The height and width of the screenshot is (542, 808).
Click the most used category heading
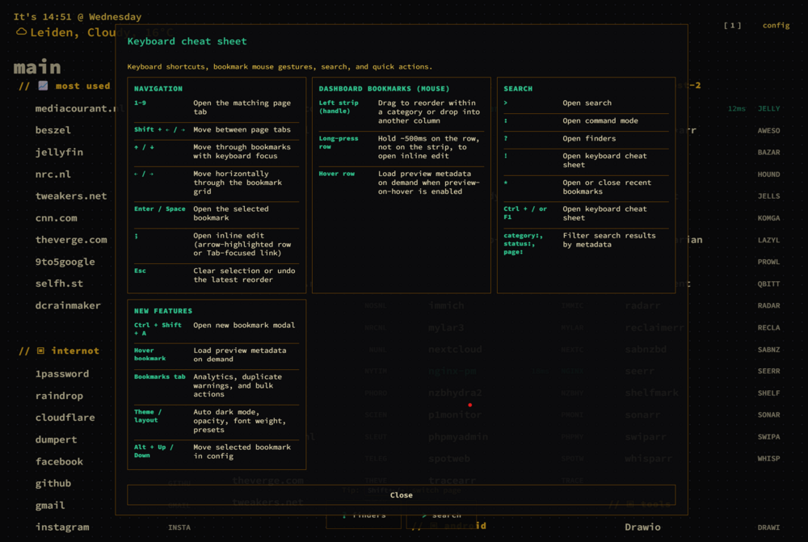(82, 86)
